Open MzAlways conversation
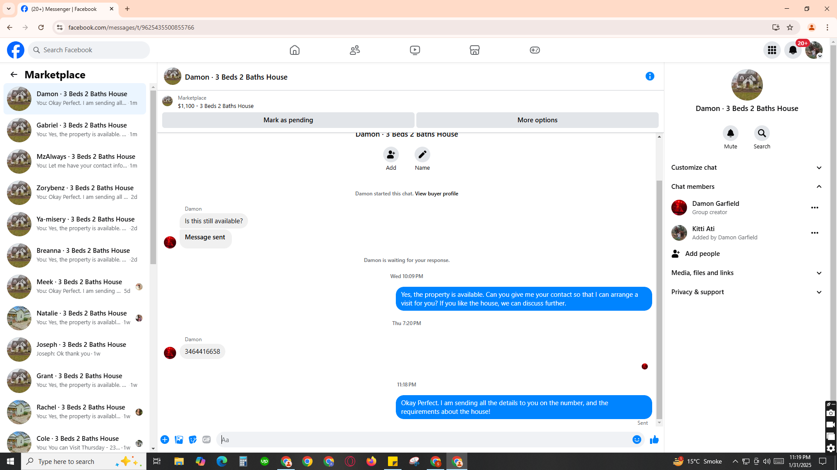Screen dimensions: 837x470 click(x=75, y=161)
